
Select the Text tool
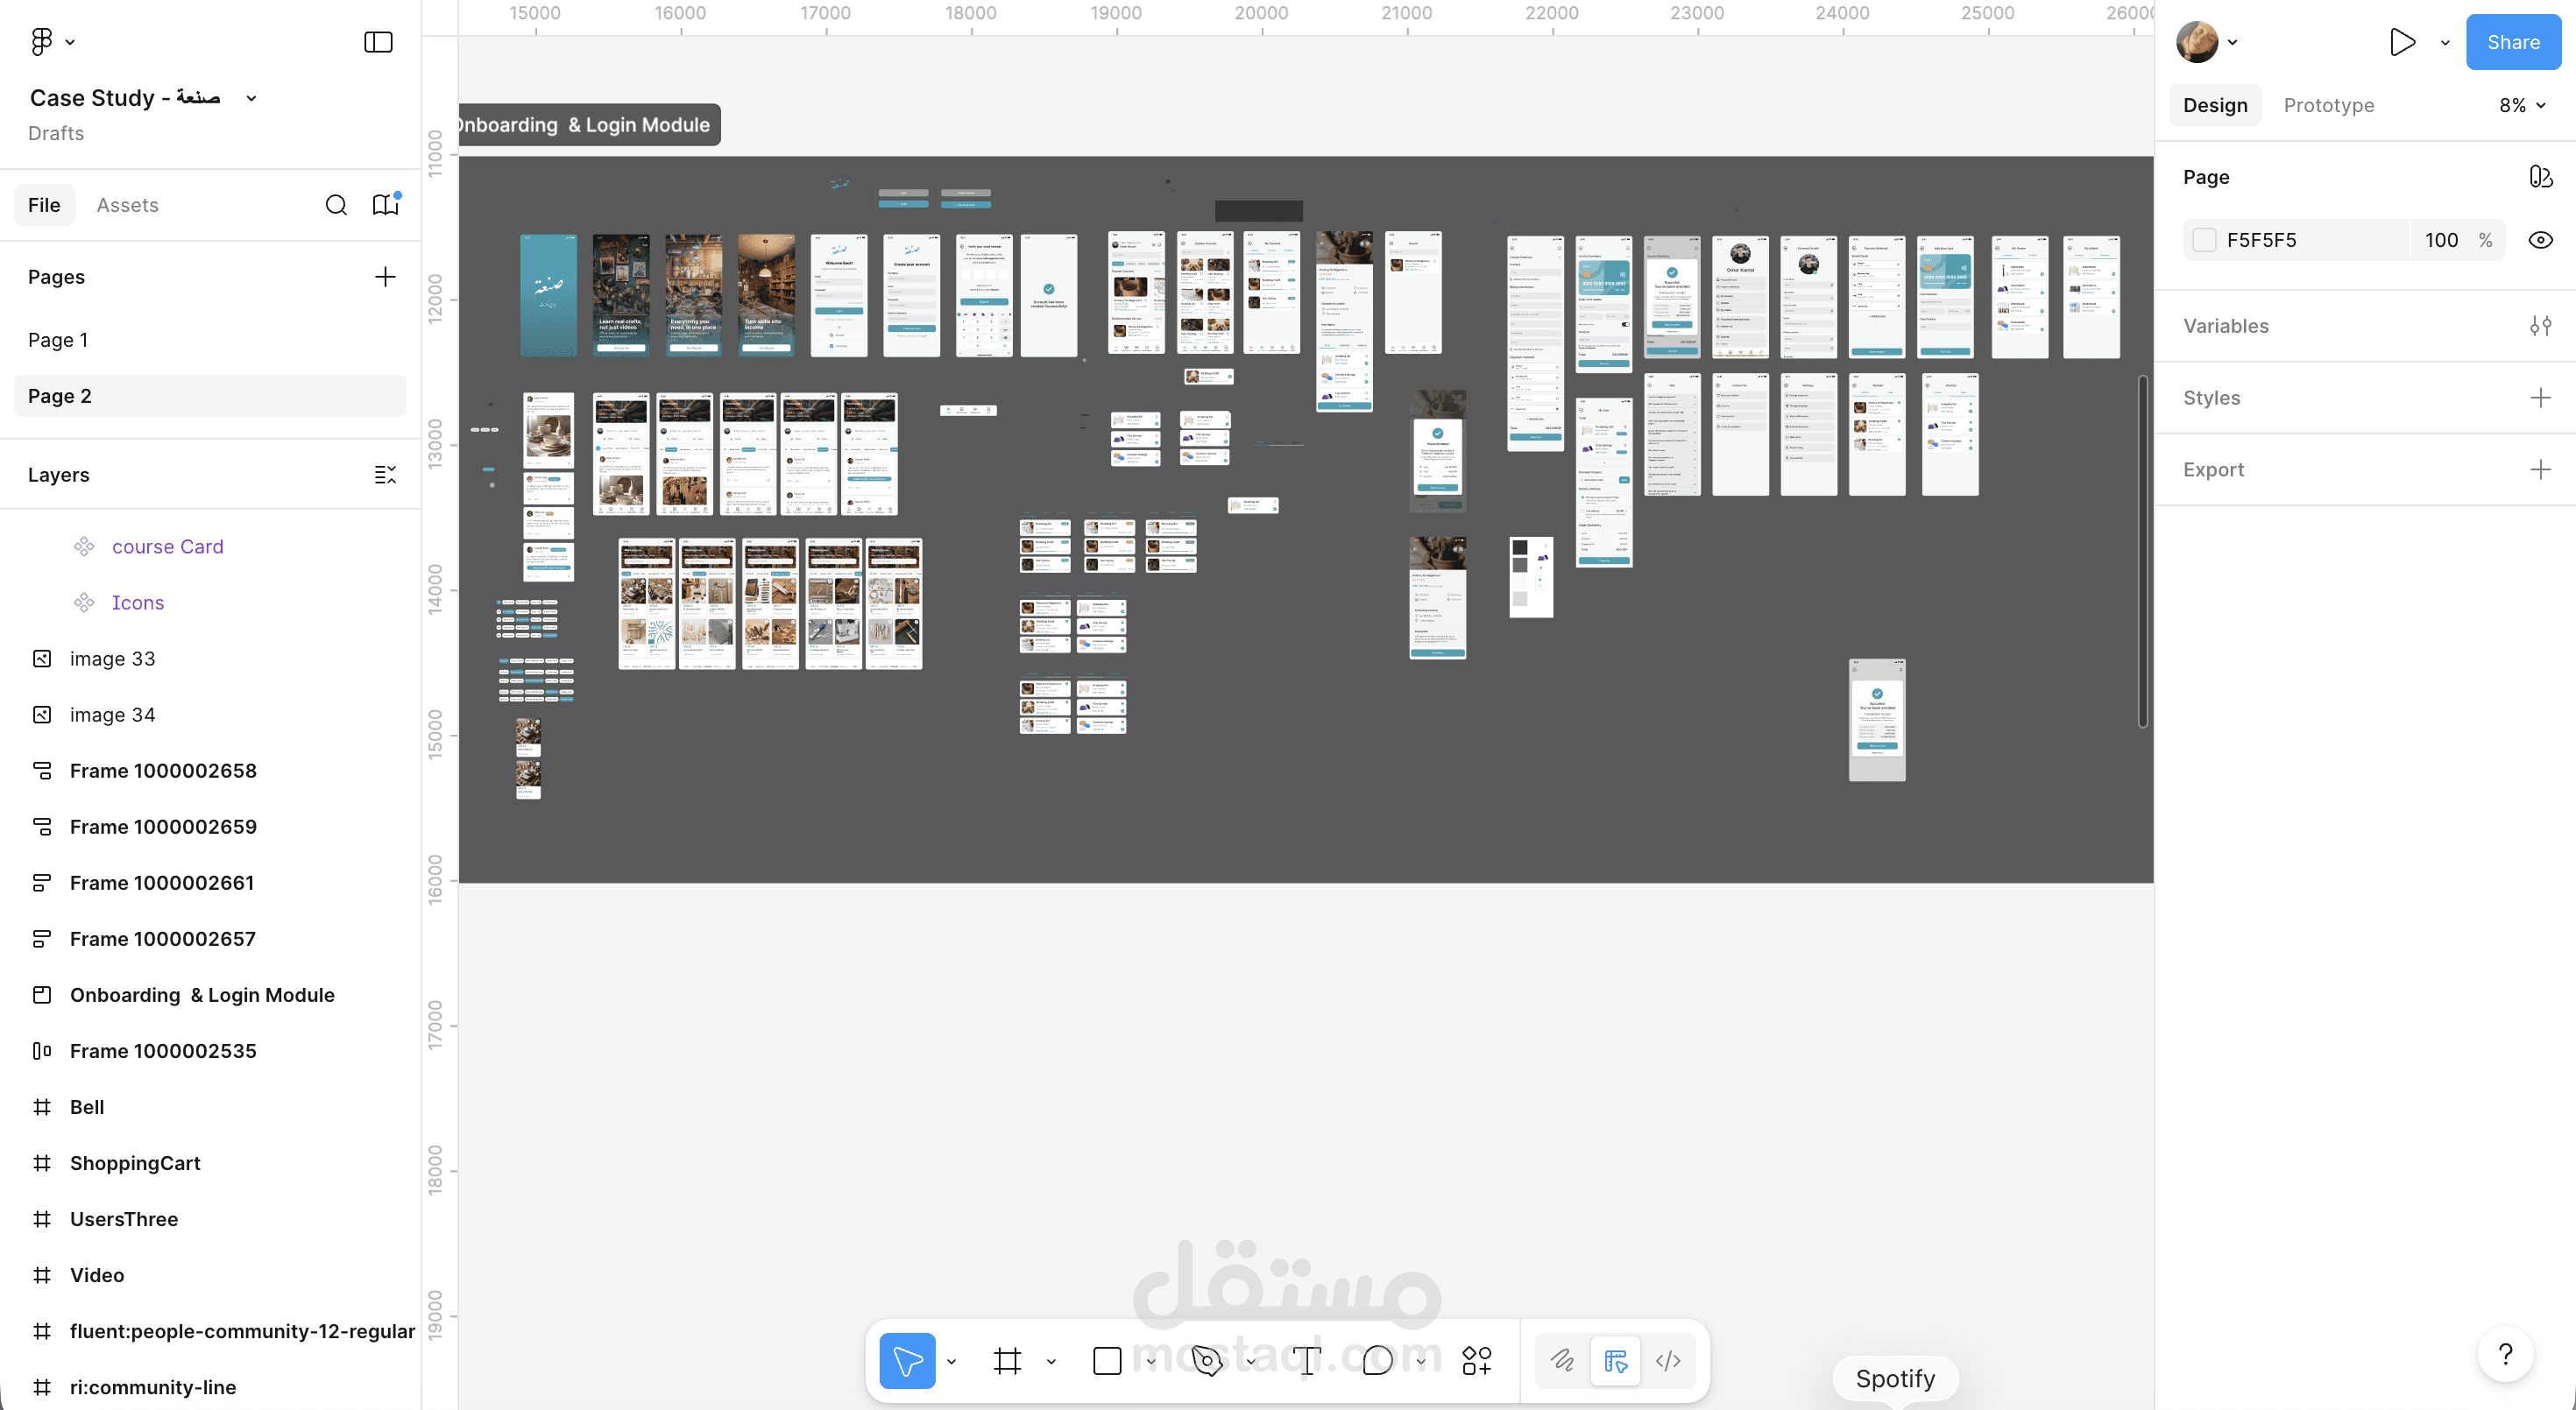click(1306, 1360)
